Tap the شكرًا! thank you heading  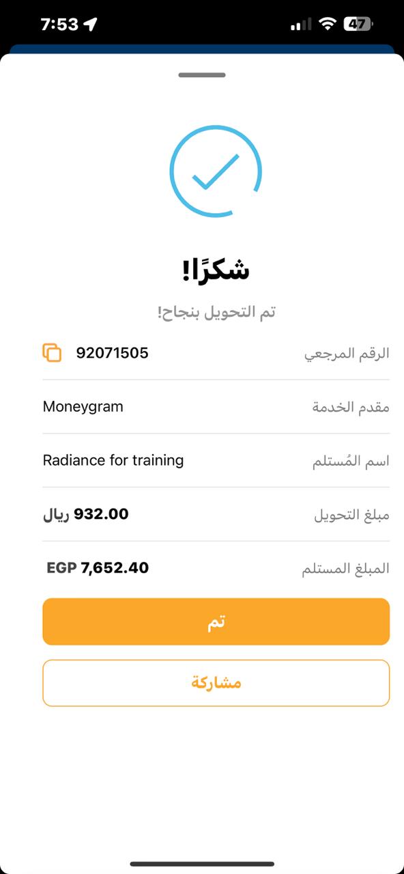pos(216,270)
